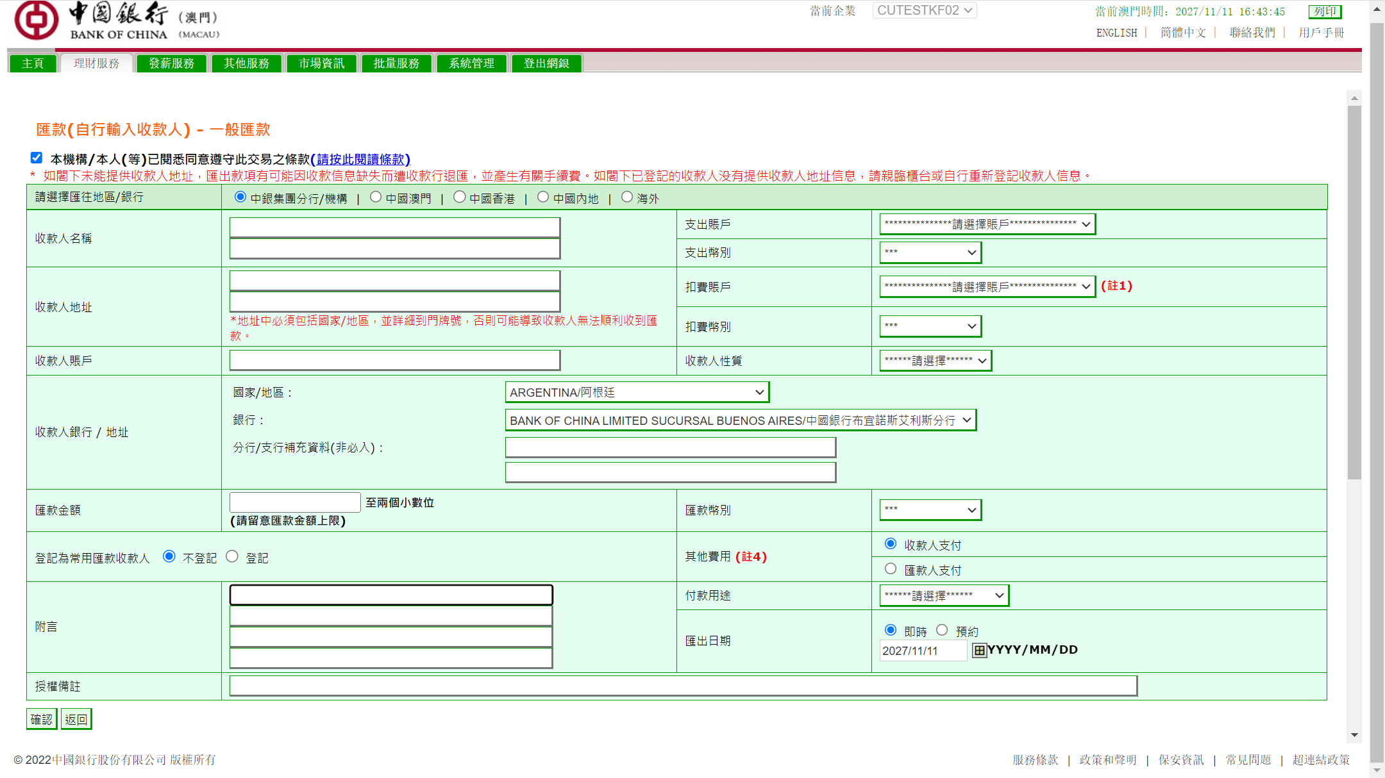Click the first 收款人名稱 input field
The height and width of the screenshot is (778, 1385).
395,228
